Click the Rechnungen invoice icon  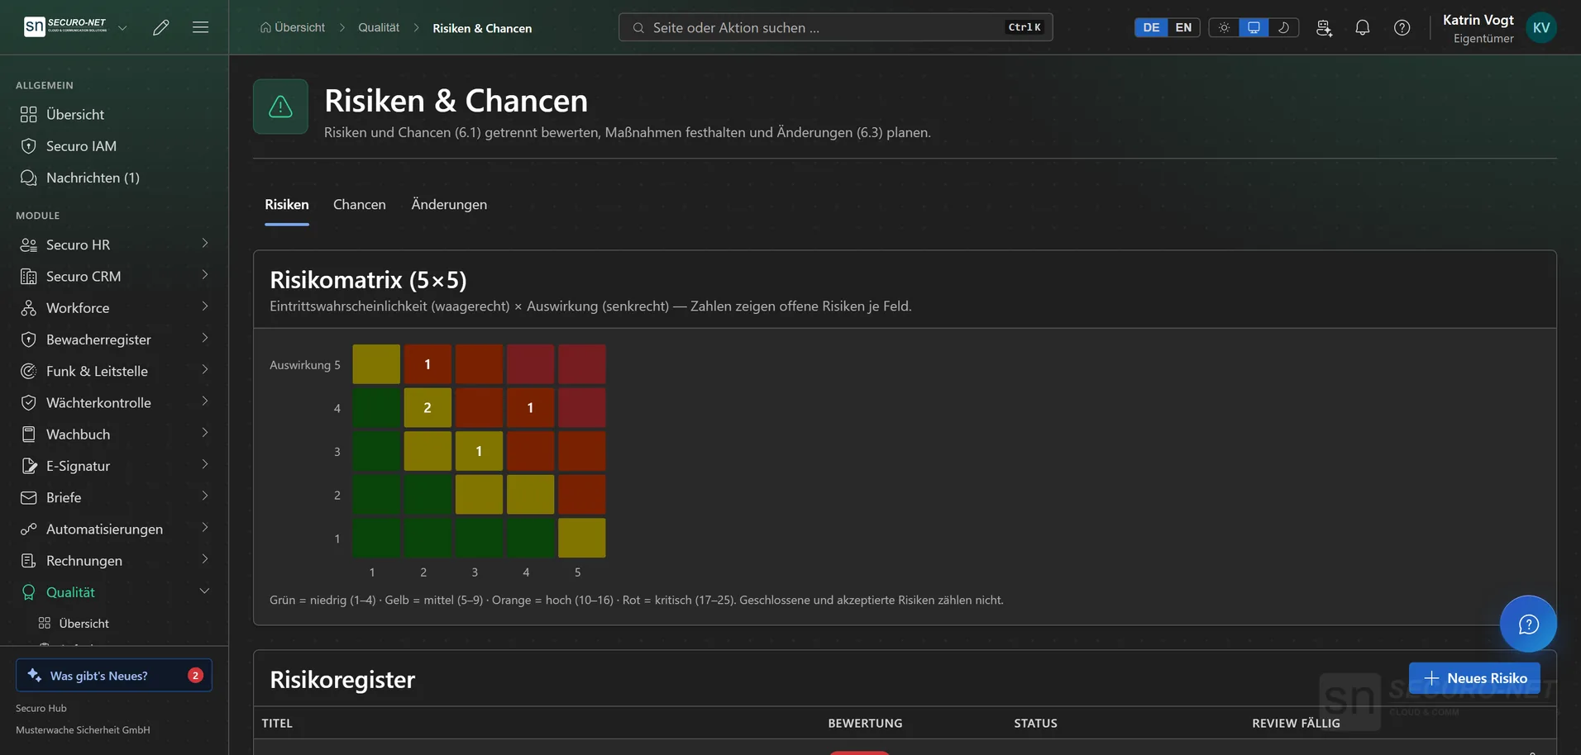point(29,561)
